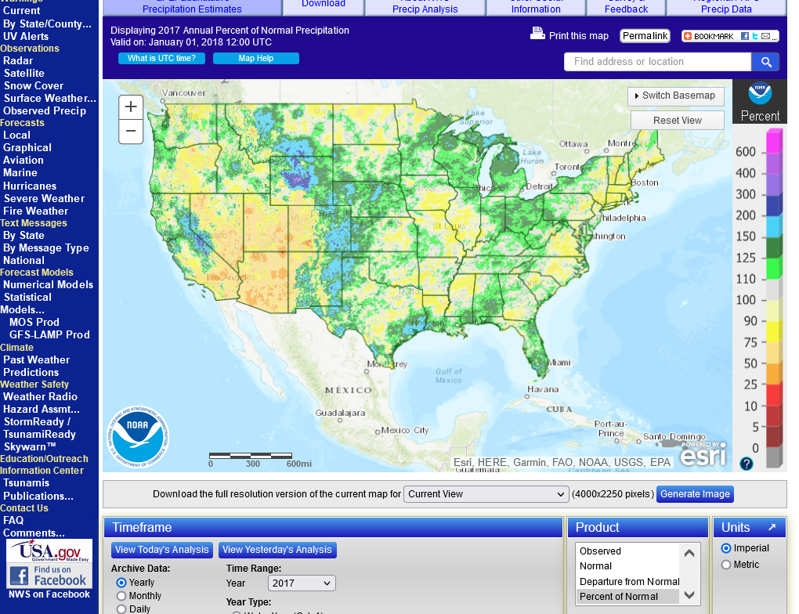Open the Year 2017 dropdown
This screenshot has height=614, width=799.
pos(302,583)
